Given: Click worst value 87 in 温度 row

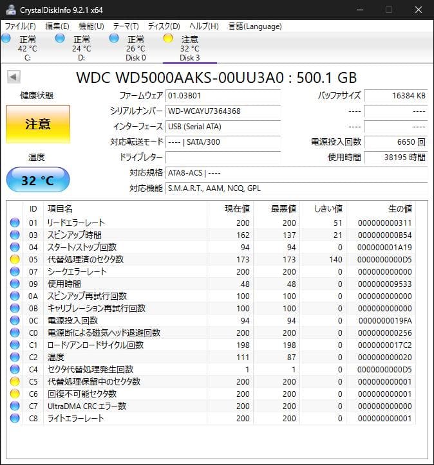Looking at the screenshot, I should [291, 358].
